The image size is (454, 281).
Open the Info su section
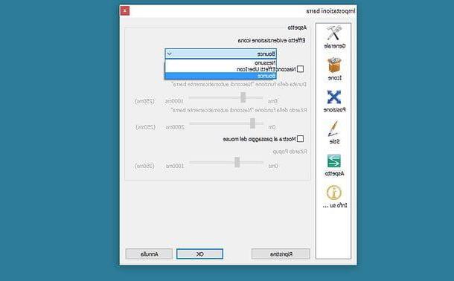[x=334, y=196]
